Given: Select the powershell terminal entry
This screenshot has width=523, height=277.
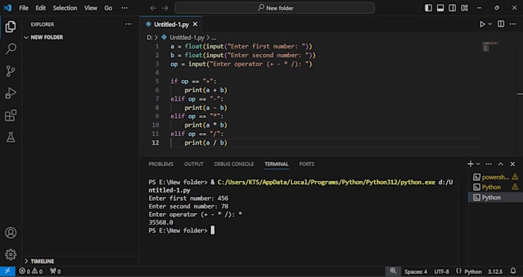Looking at the screenshot, I should 495,177.
